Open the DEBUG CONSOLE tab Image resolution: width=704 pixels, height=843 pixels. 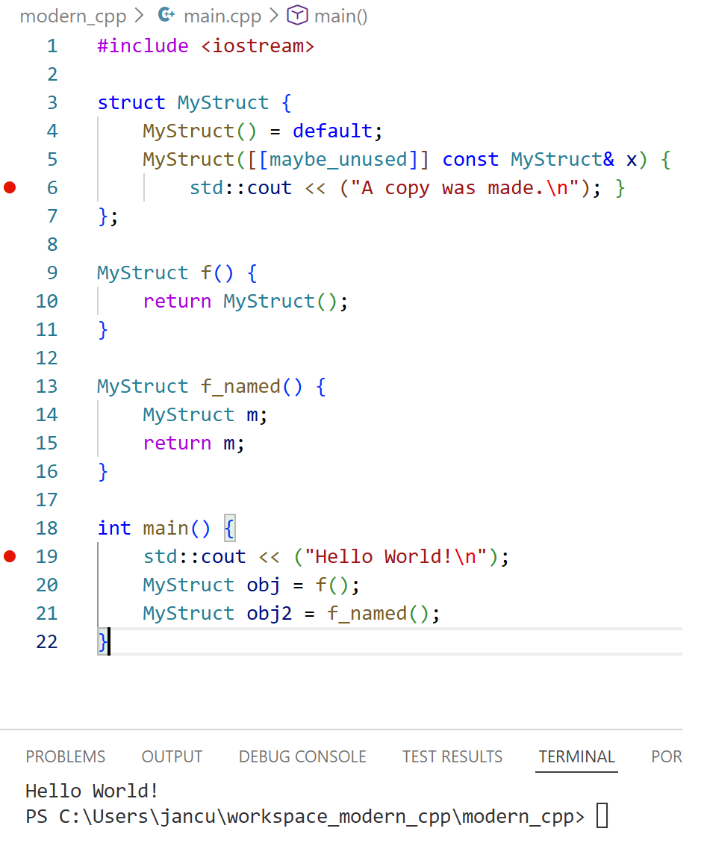coord(302,756)
